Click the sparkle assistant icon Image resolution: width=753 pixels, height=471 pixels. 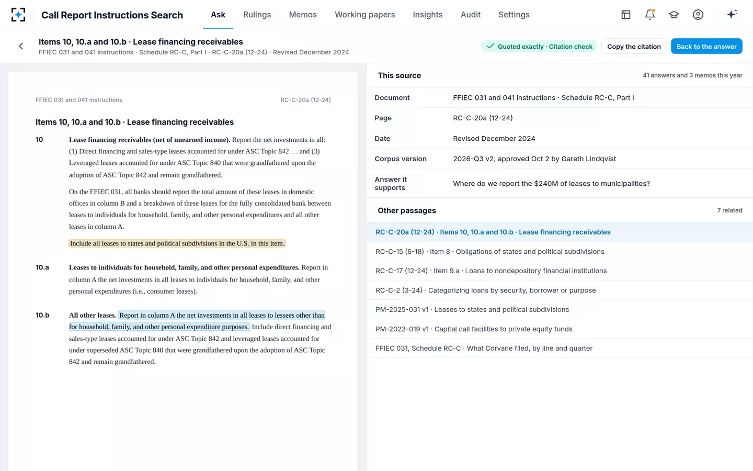pos(732,14)
